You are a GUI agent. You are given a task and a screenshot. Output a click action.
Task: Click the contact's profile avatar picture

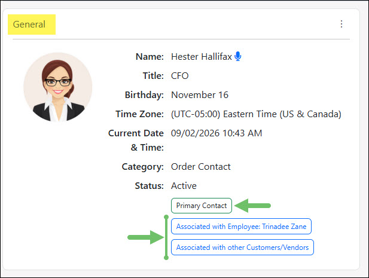tap(58, 87)
